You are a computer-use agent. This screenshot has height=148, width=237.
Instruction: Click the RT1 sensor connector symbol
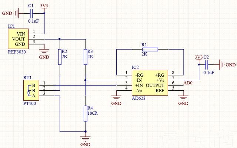pyautogui.click(x=30, y=89)
